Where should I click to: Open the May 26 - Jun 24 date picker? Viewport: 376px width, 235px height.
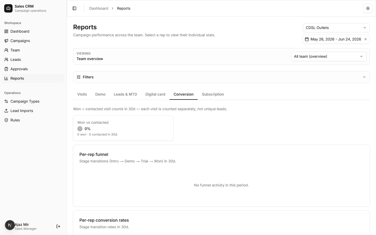pos(336,39)
